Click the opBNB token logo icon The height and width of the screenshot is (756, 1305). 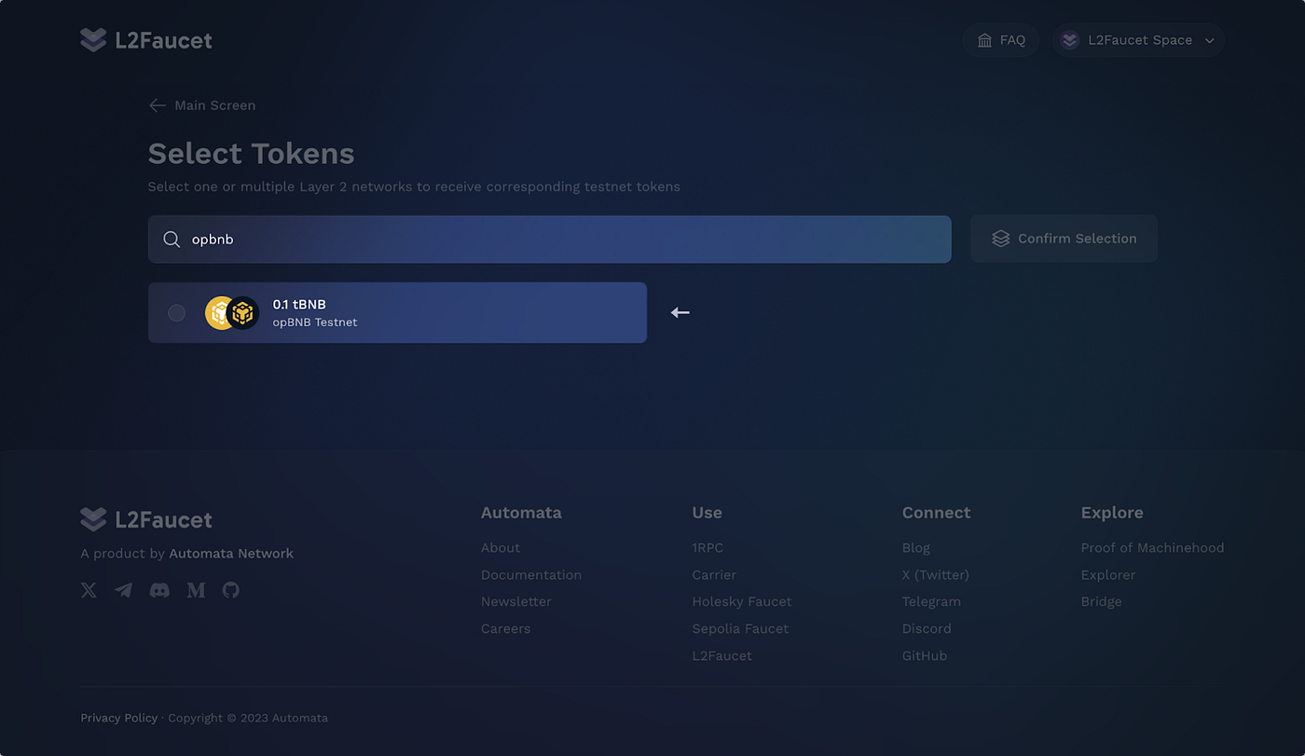point(232,313)
